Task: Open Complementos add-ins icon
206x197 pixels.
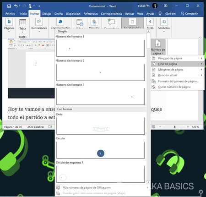Action: click(60, 22)
